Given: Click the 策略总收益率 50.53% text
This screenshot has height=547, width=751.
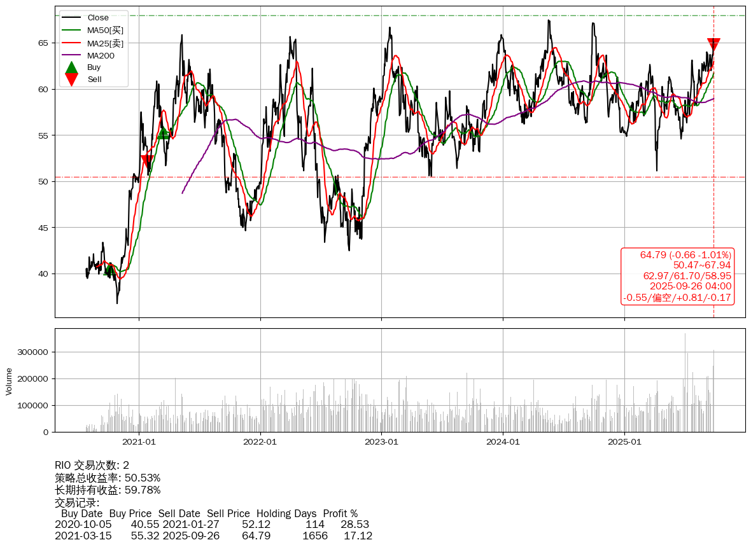Looking at the screenshot, I should click(x=108, y=478).
